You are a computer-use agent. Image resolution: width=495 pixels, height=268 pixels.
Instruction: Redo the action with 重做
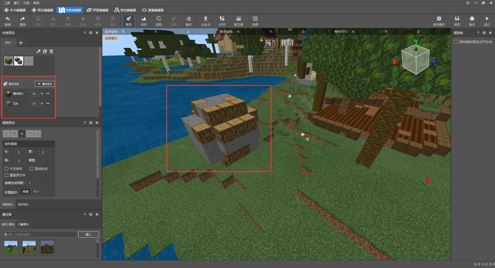[x=23, y=21]
